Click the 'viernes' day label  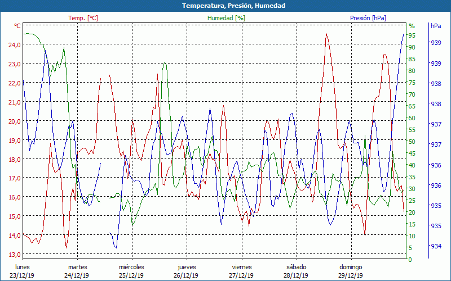(x=242, y=267)
